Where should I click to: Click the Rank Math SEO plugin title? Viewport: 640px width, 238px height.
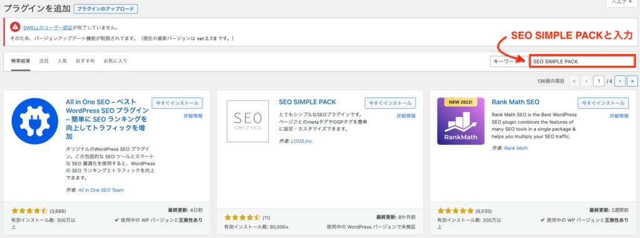pos(516,102)
